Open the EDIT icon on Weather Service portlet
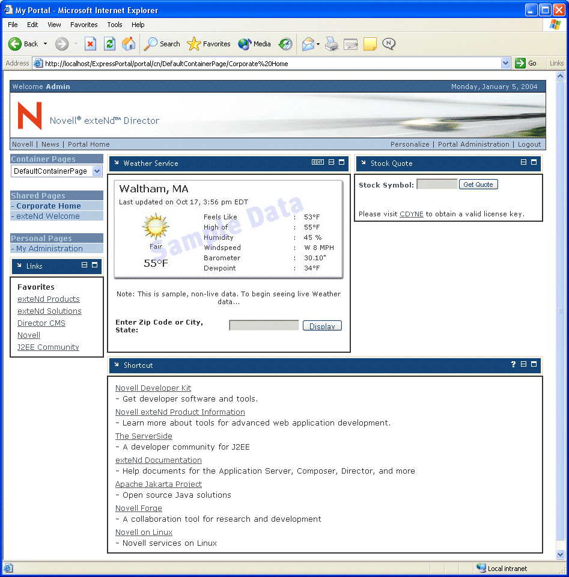The height and width of the screenshot is (577, 569). (x=318, y=162)
